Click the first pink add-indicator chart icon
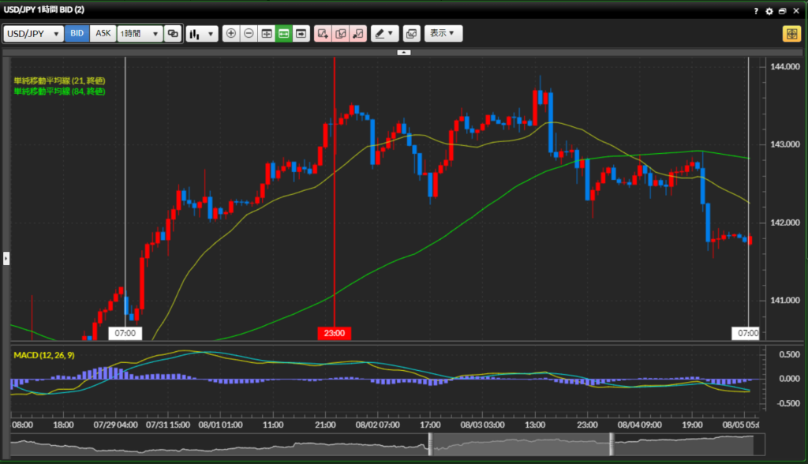808x464 pixels. [322, 34]
